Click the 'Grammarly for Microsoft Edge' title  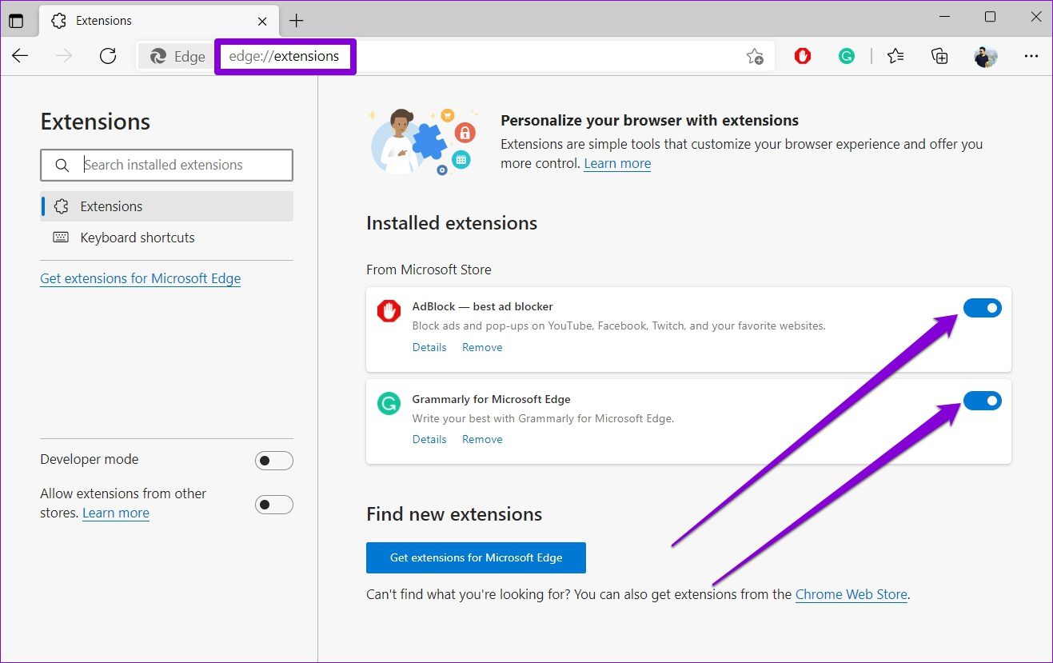point(491,399)
